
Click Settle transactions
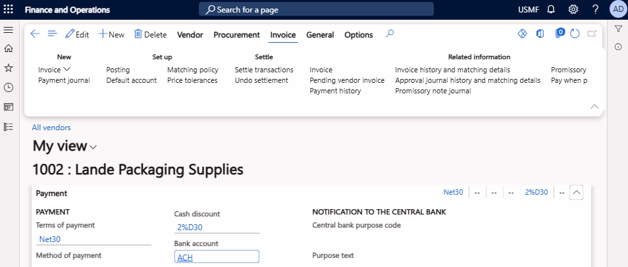264,70
